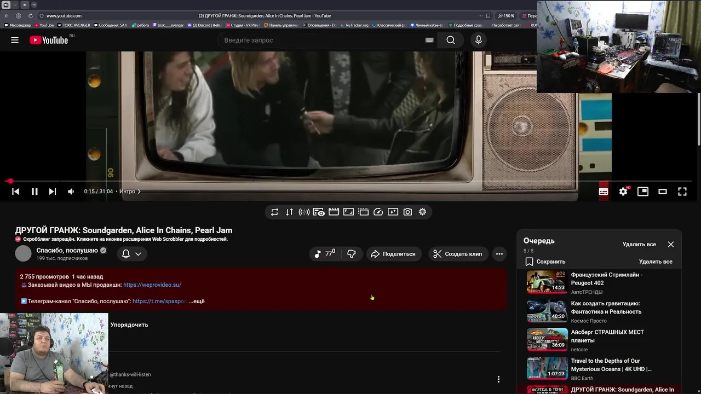Click the reverse playlist arrows icon
The width and height of the screenshot is (701, 394).
coord(289,212)
